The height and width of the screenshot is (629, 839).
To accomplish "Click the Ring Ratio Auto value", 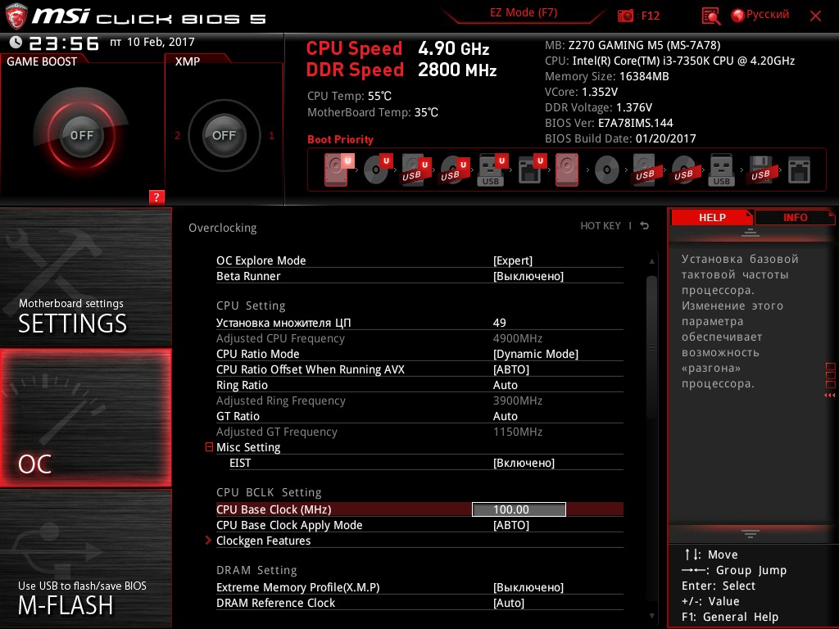I will point(505,385).
